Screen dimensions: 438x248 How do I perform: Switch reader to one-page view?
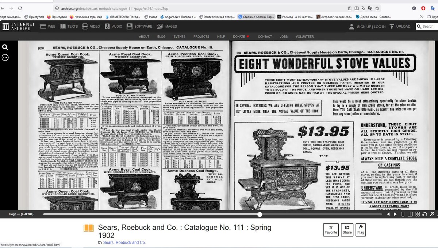point(403,214)
